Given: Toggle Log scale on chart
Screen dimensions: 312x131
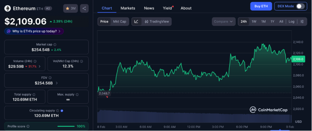Looking at the screenshot, I should pos(292,22).
